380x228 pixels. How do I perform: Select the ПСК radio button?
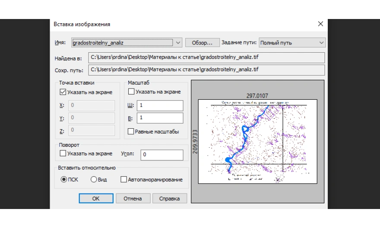64,180
